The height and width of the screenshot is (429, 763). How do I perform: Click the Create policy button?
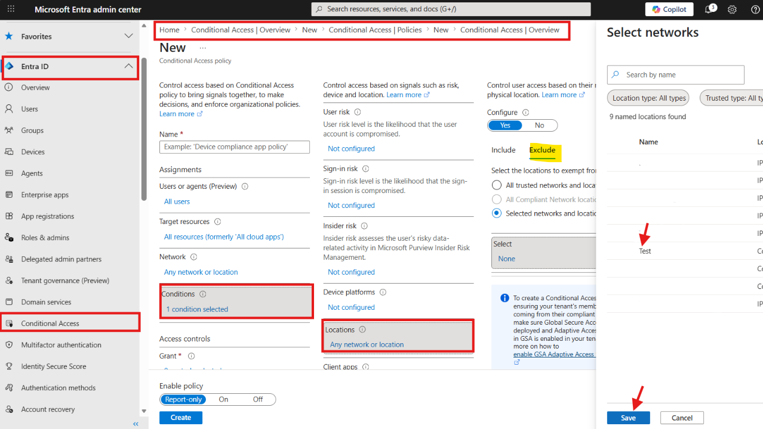pyautogui.click(x=181, y=418)
